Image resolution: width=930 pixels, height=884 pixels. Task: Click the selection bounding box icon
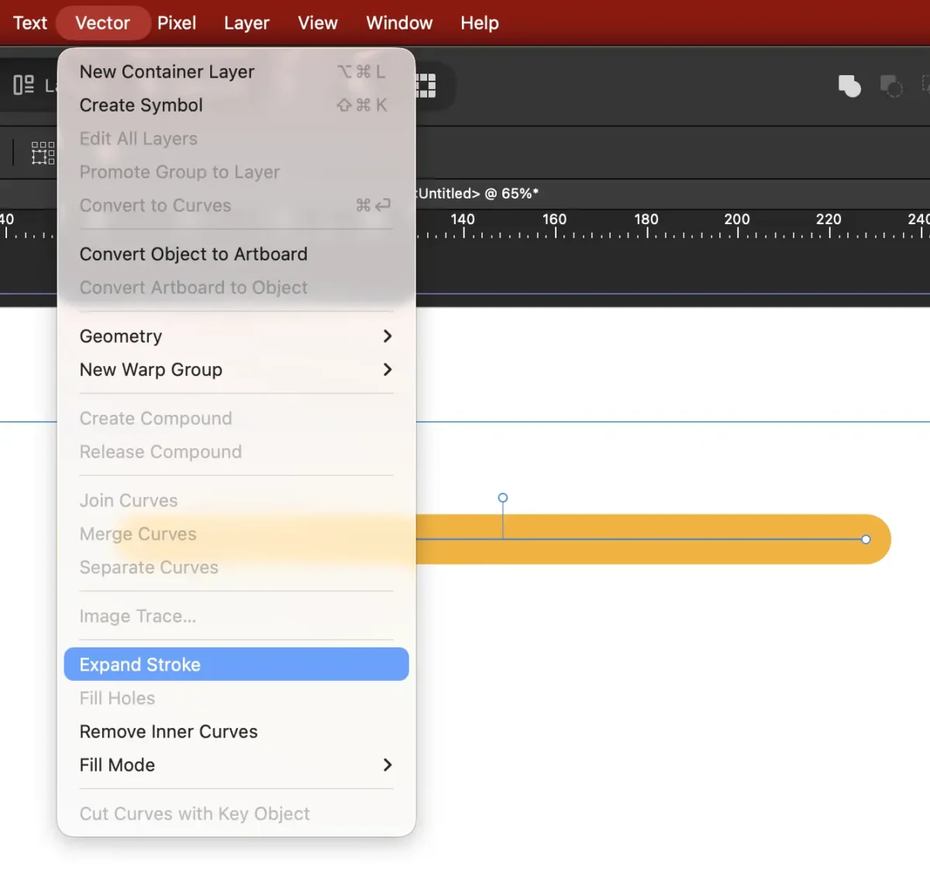tap(43, 153)
